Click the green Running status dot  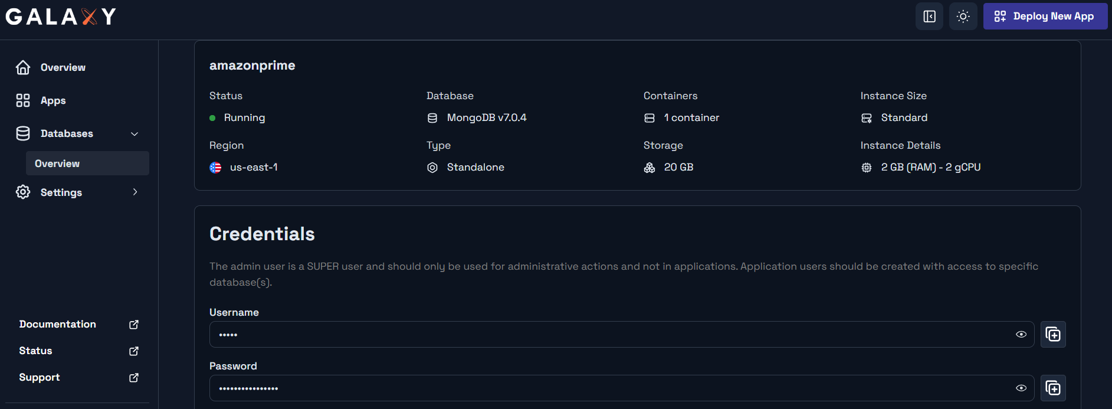click(212, 118)
